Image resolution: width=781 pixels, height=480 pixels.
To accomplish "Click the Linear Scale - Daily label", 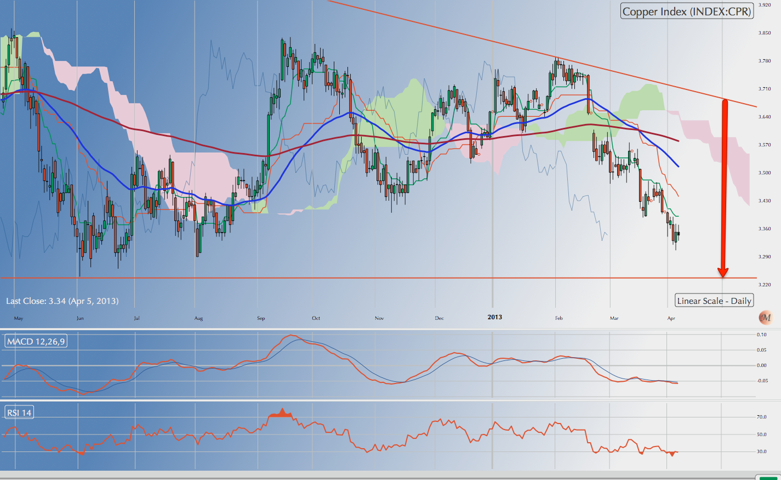I will coord(714,301).
